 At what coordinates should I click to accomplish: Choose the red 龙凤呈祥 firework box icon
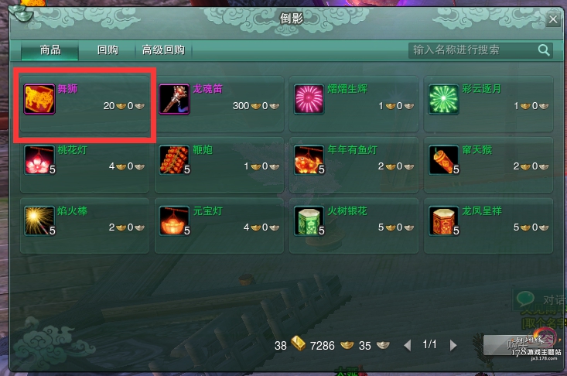(x=443, y=221)
